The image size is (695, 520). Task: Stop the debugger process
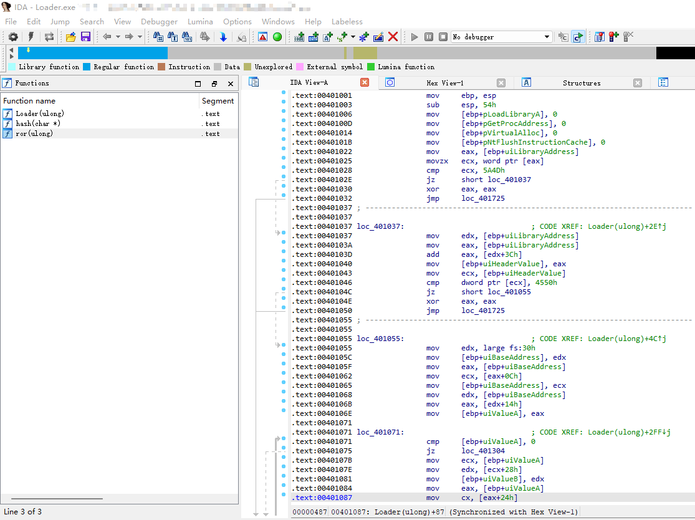tap(443, 37)
